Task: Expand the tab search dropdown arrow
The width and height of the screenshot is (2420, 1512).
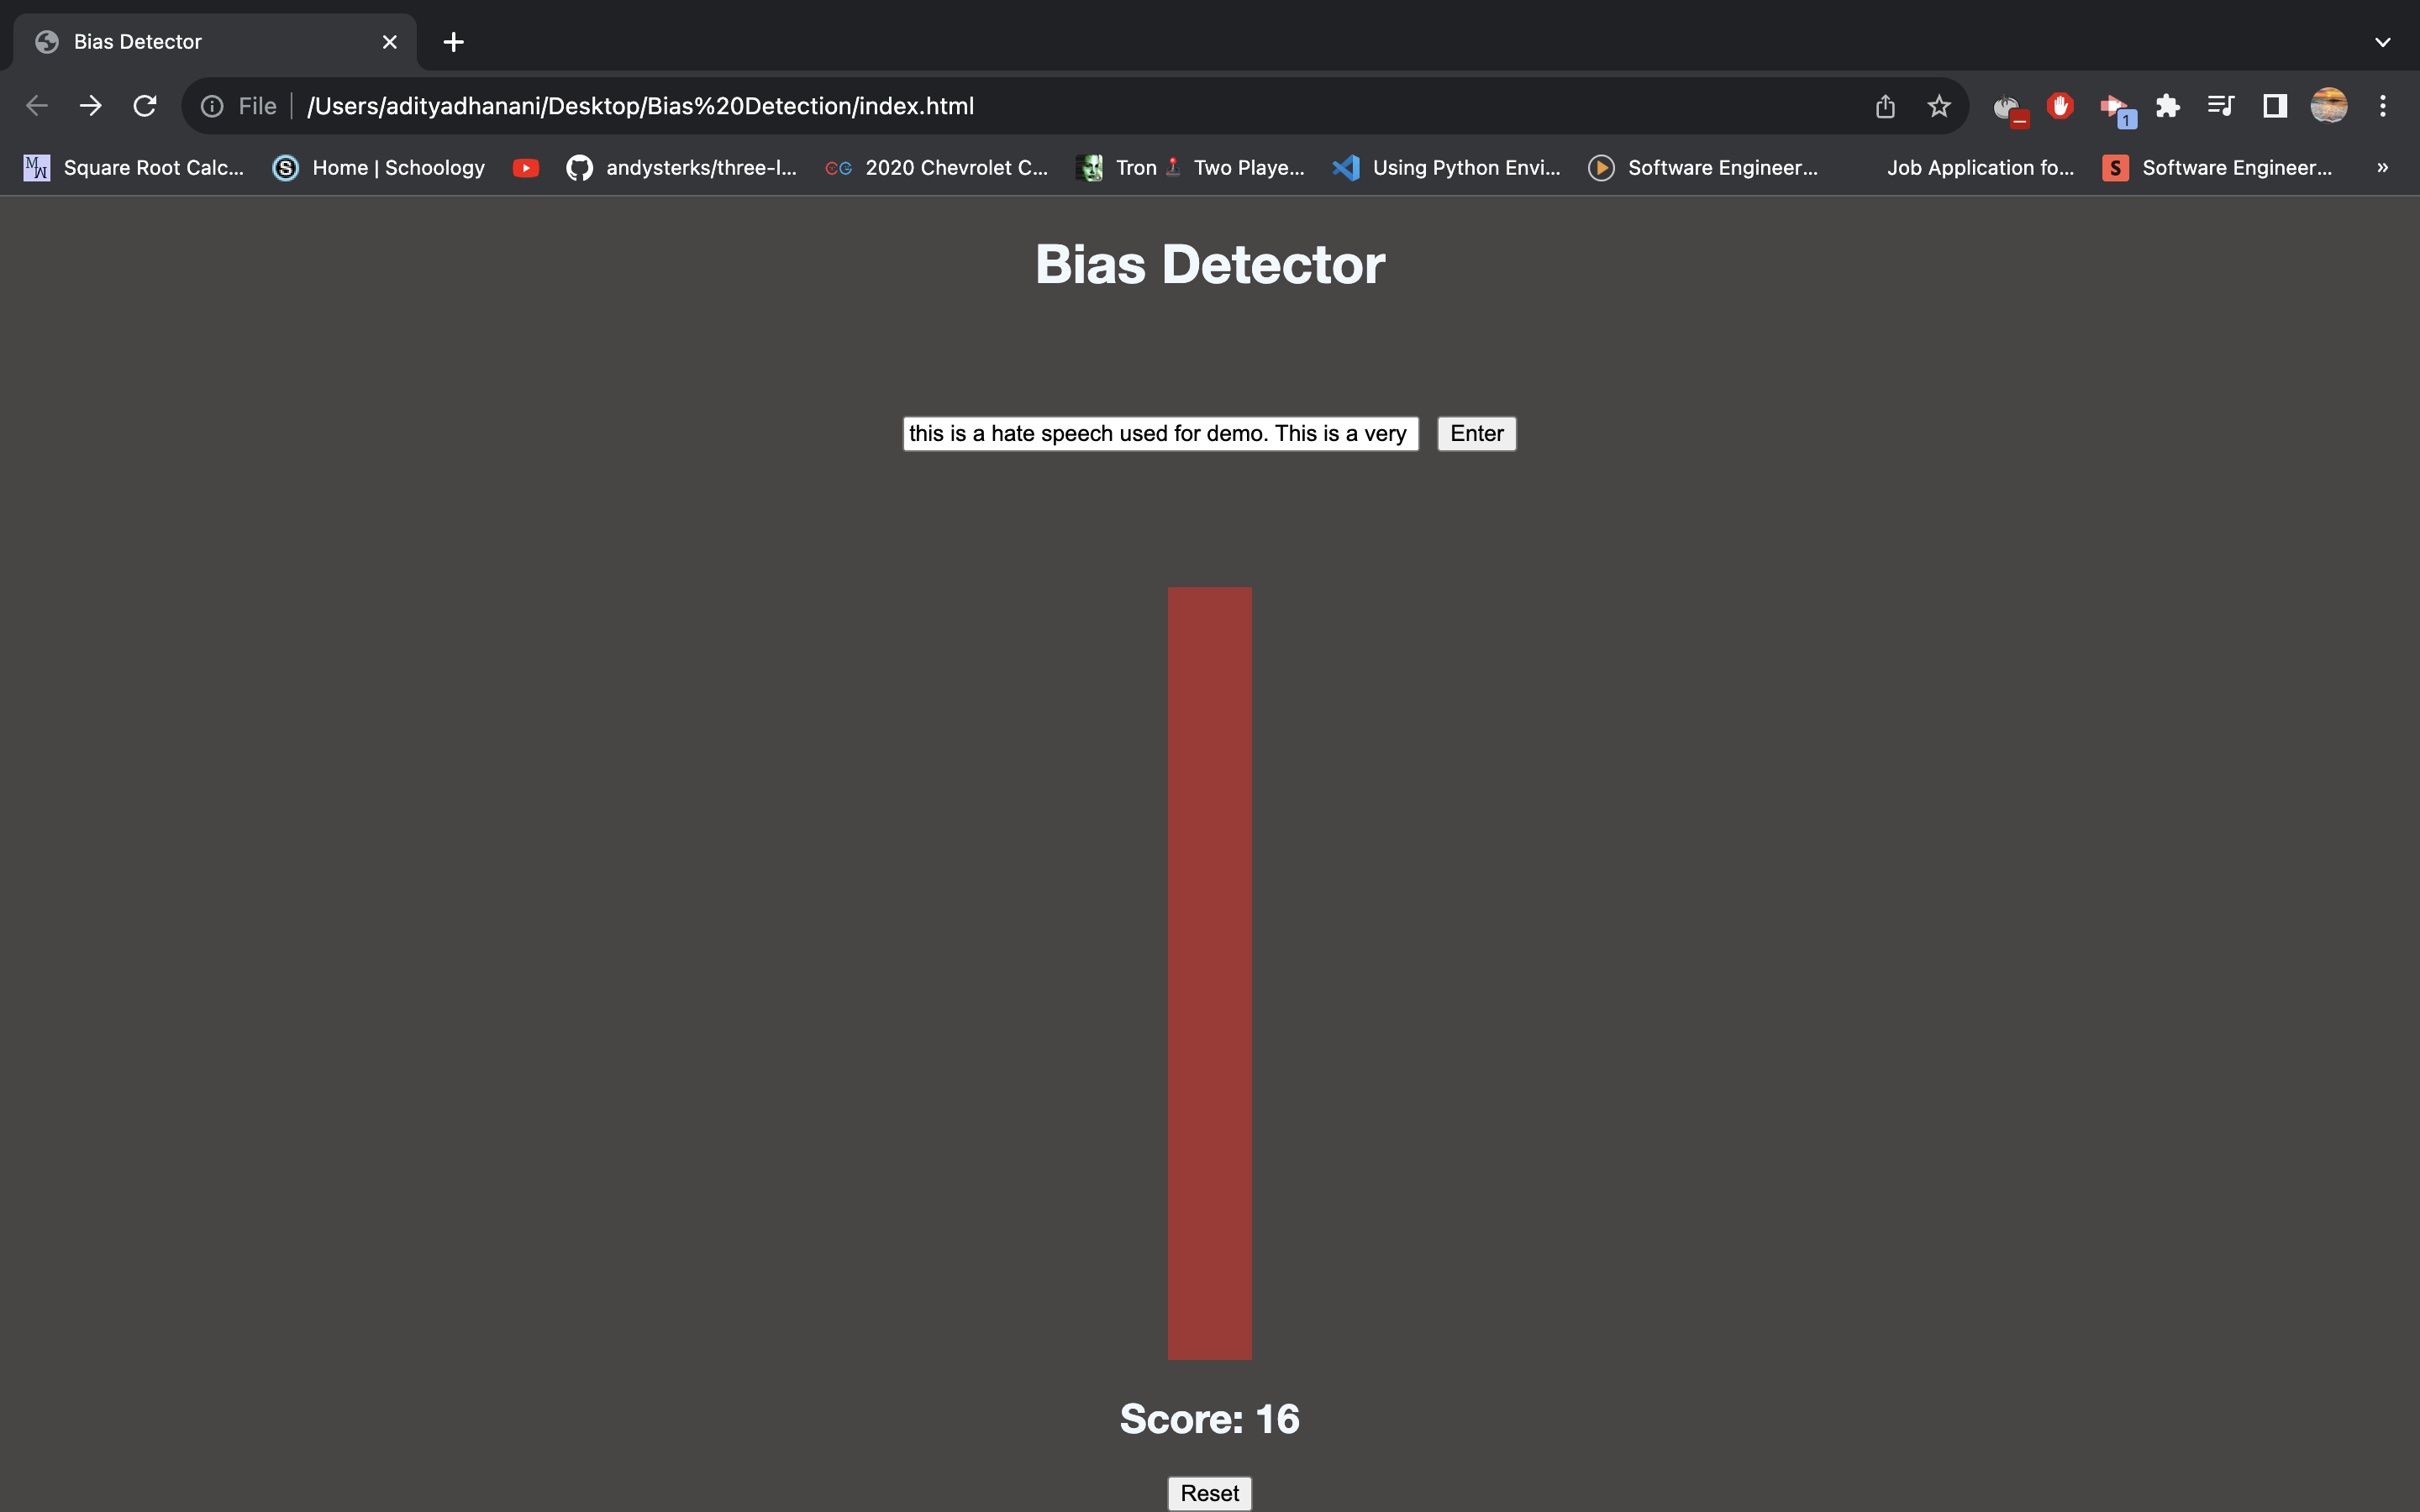Action: (2383, 42)
